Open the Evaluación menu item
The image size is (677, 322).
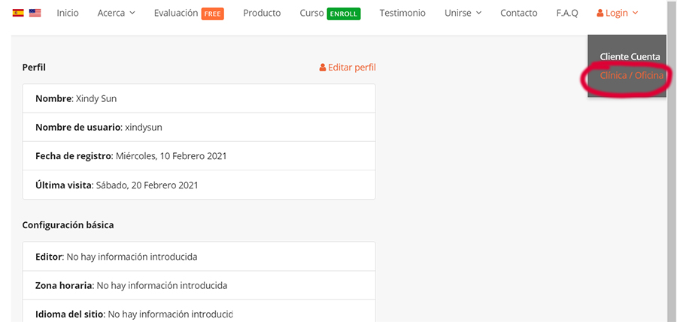pos(176,13)
